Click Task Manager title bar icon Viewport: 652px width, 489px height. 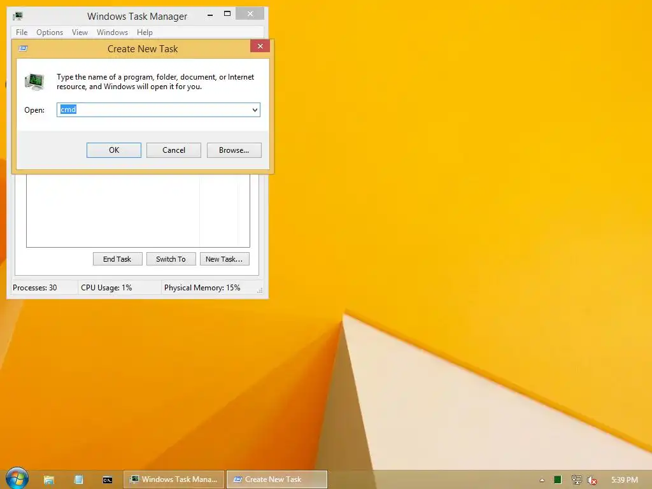click(x=18, y=16)
